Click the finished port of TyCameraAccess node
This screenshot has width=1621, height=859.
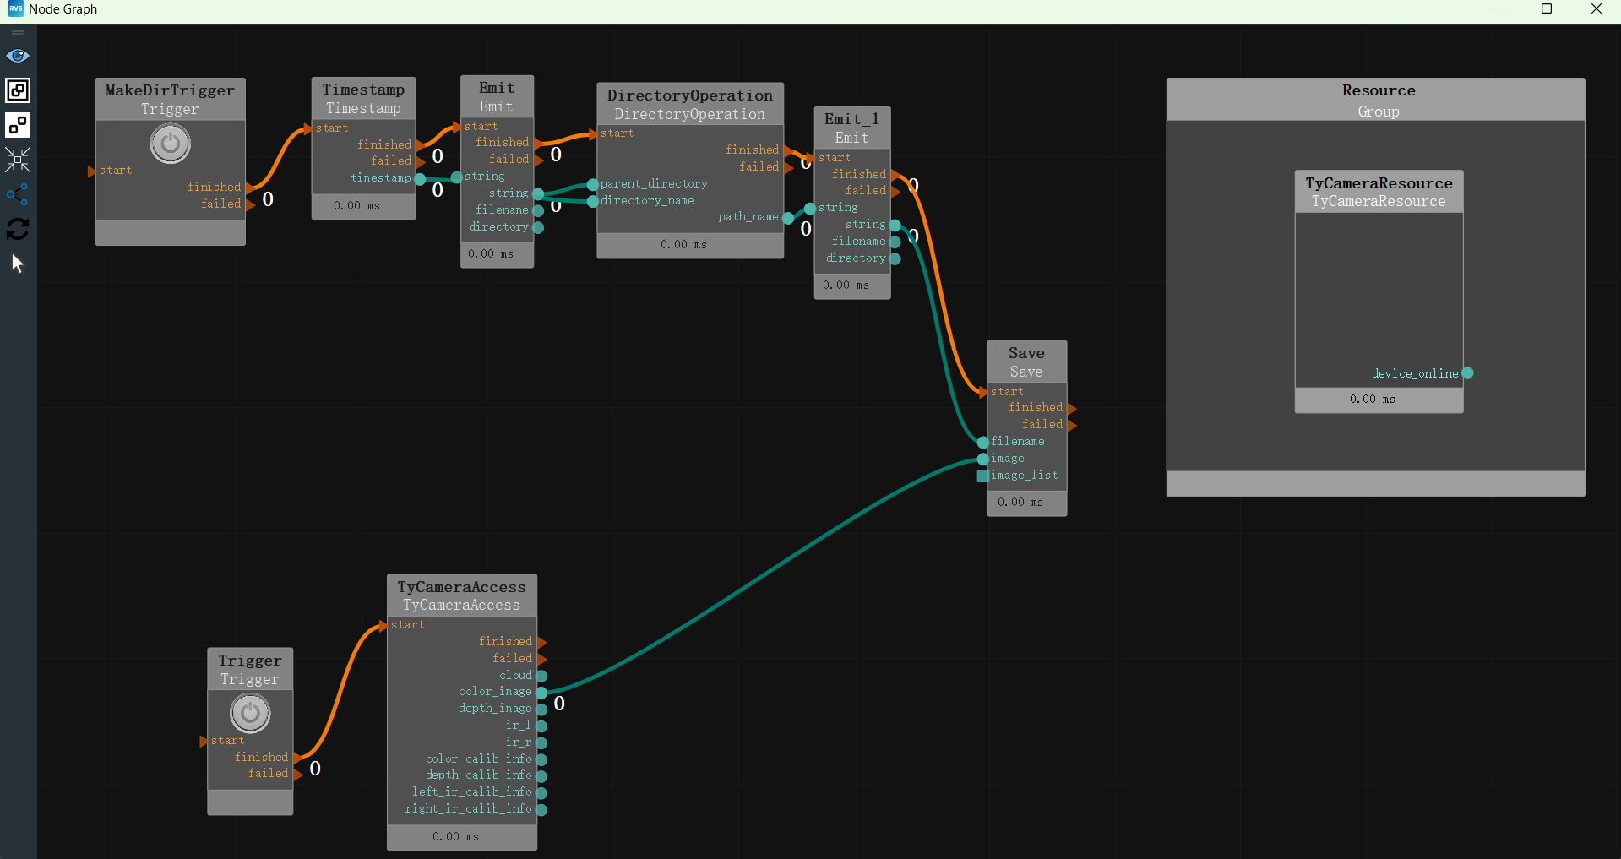point(542,643)
